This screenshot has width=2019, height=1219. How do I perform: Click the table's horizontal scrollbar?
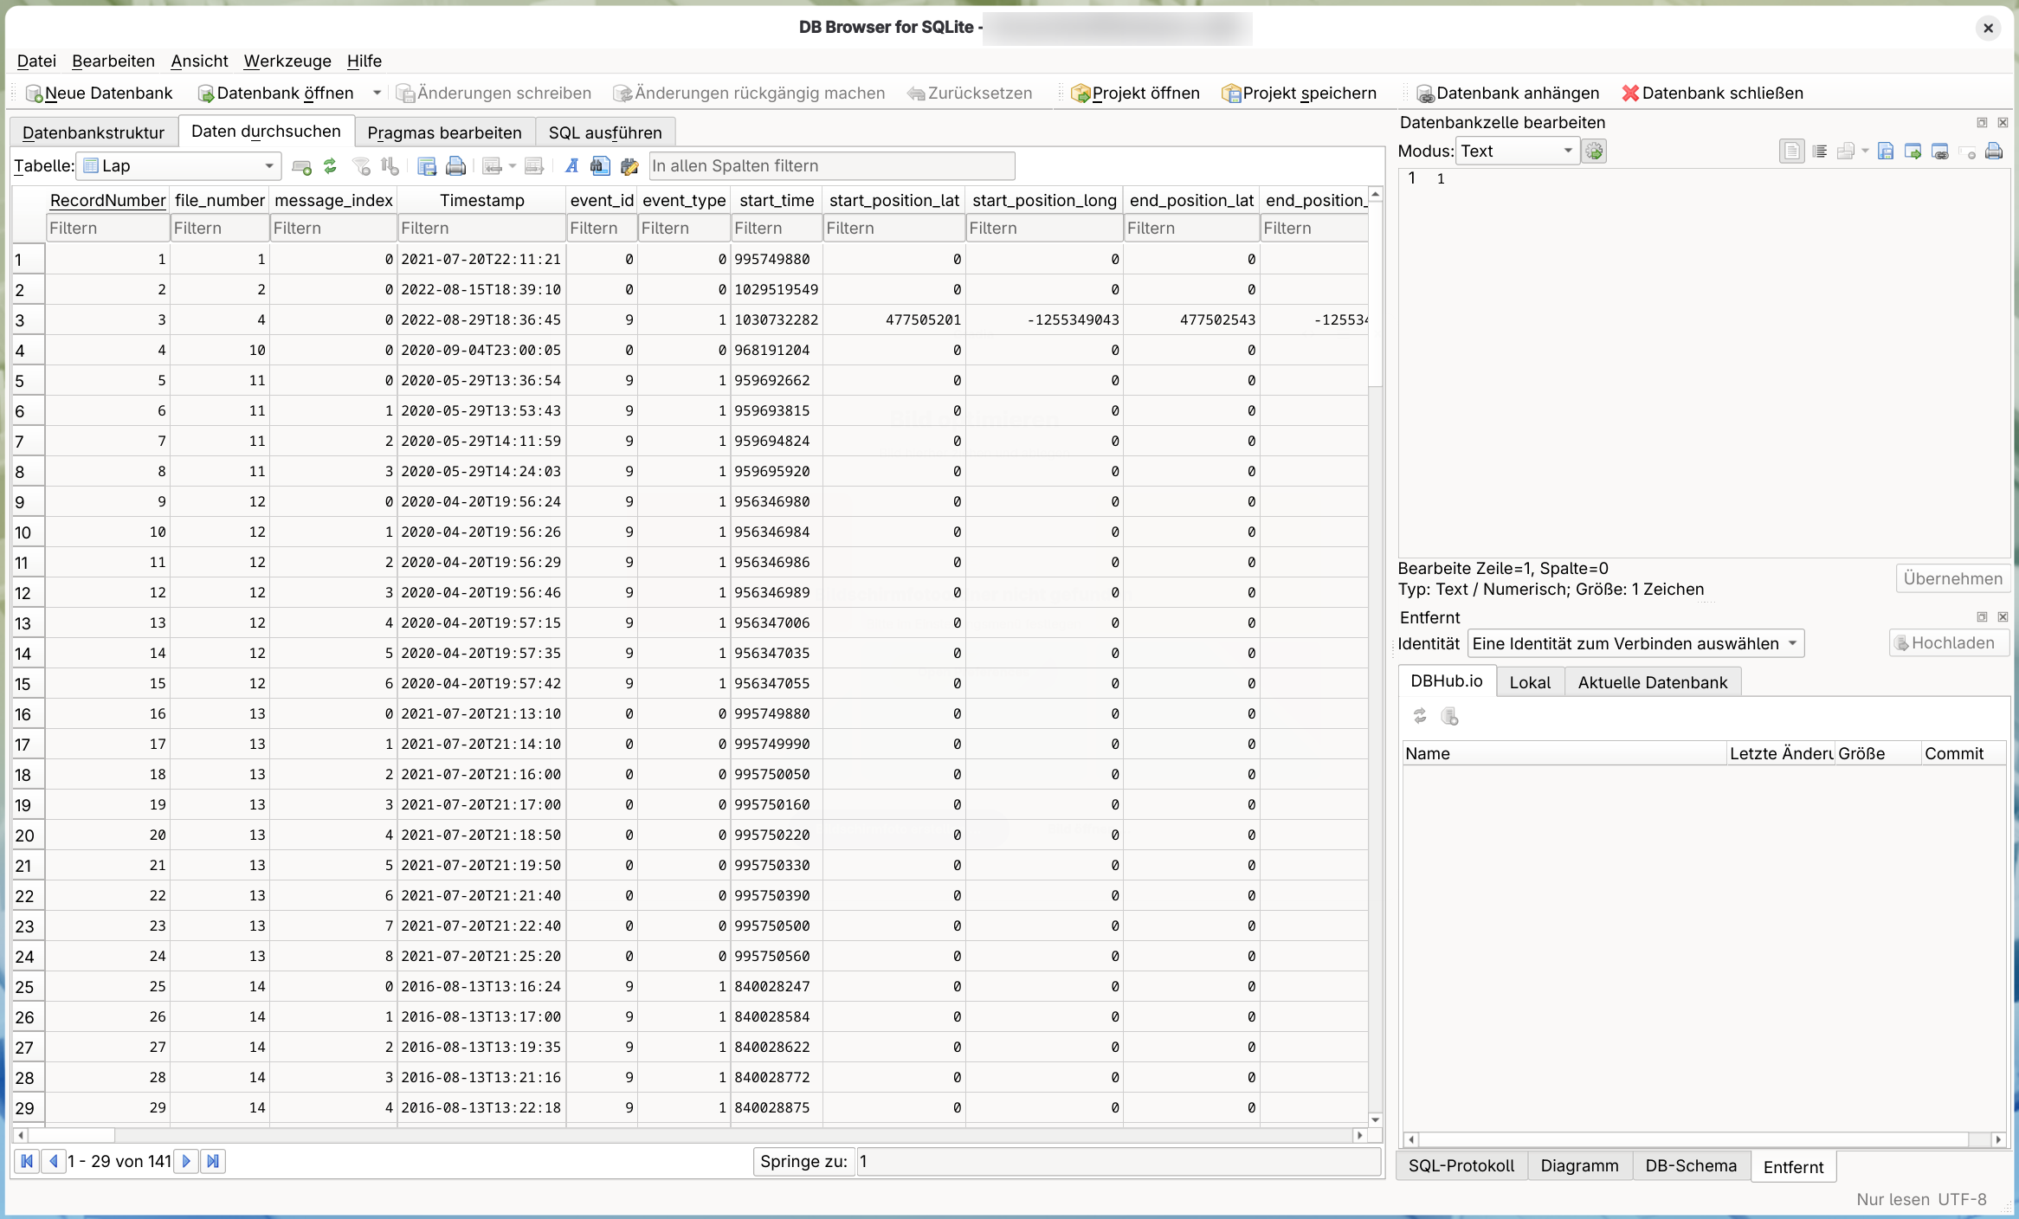point(690,1135)
